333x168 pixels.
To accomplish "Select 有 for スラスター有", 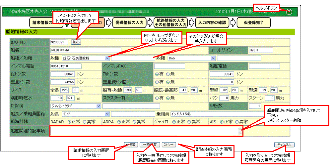I will (157, 98).
